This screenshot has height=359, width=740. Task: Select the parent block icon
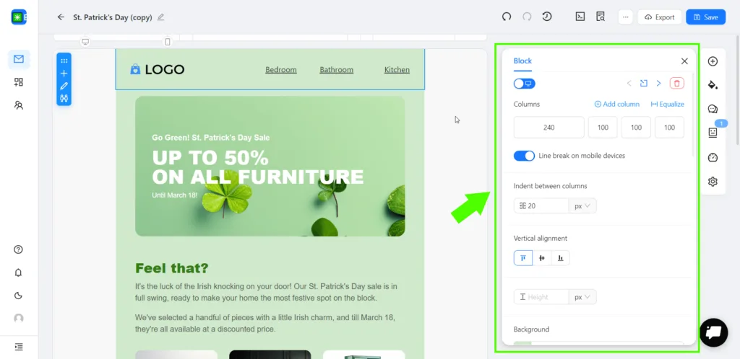pos(644,84)
